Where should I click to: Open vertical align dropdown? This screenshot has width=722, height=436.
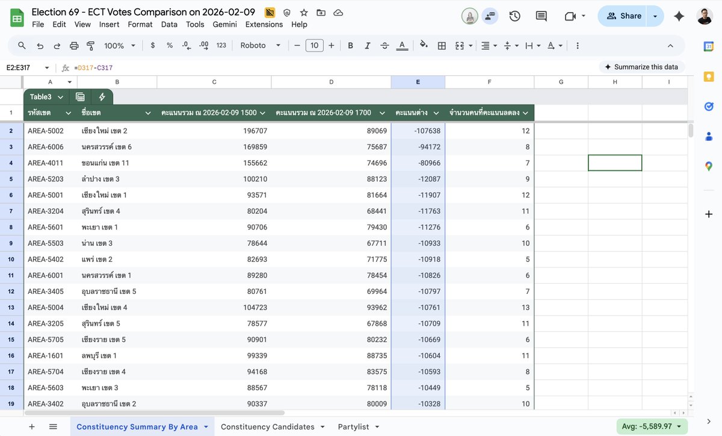[510, 45]
